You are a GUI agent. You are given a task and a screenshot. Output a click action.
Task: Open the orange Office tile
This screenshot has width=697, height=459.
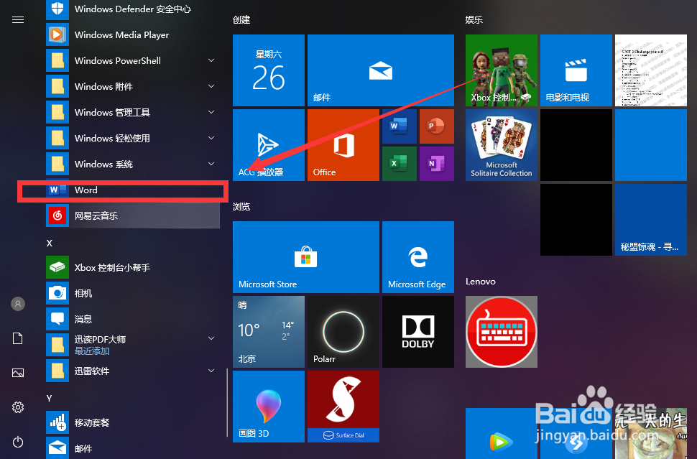[x=343, y=145]
